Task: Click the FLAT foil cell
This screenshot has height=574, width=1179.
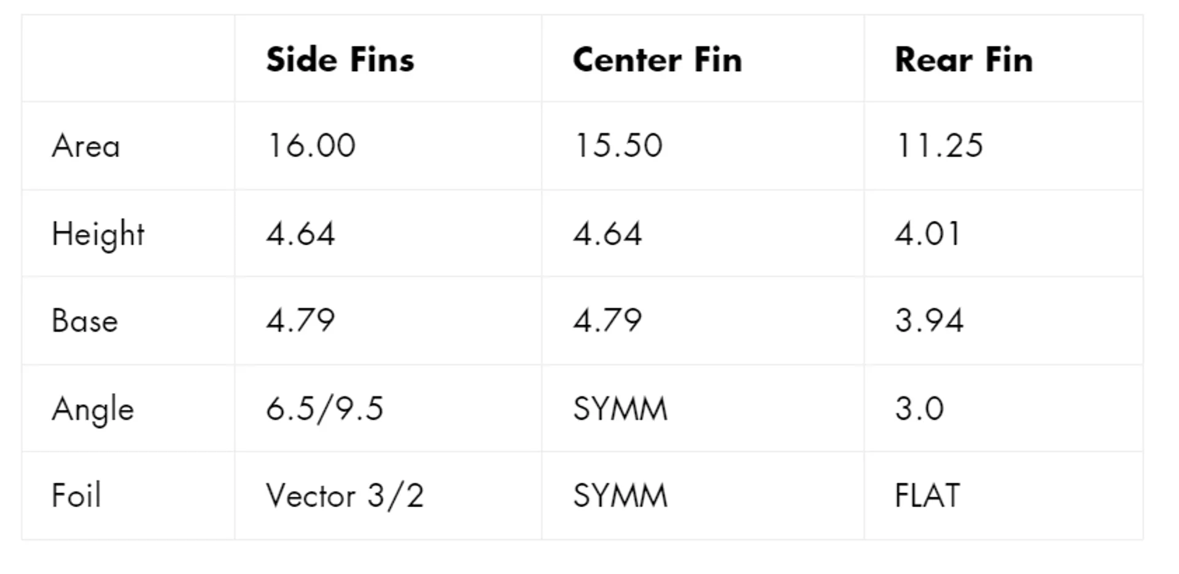Action: pyautogui.click(x=927, y=496)
